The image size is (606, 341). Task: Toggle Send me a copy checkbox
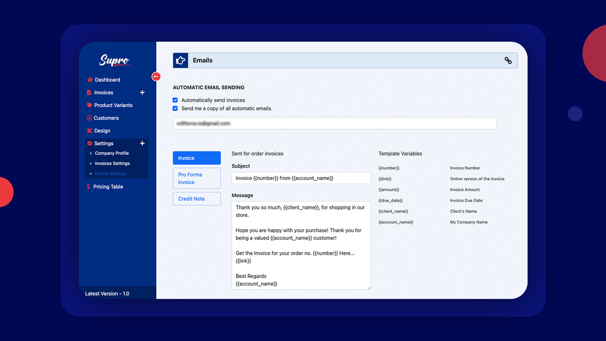click(175, 108)
